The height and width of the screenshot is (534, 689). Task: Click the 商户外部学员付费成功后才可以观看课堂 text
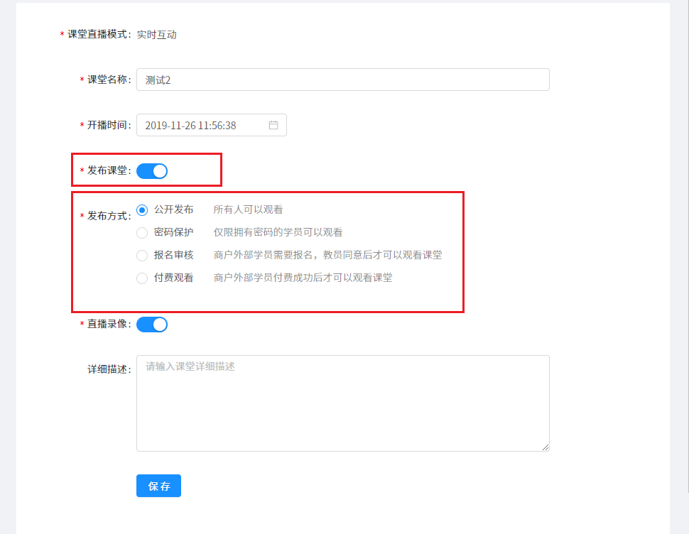[303, 278]
